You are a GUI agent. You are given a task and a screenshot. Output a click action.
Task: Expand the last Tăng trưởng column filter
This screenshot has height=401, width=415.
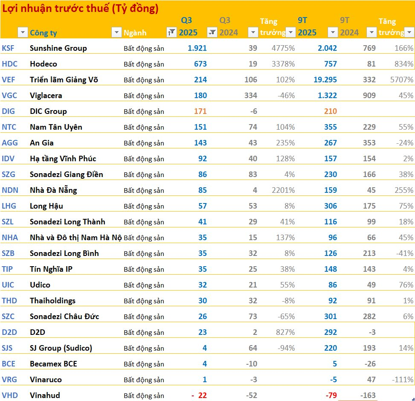click(x=409, y=32)
